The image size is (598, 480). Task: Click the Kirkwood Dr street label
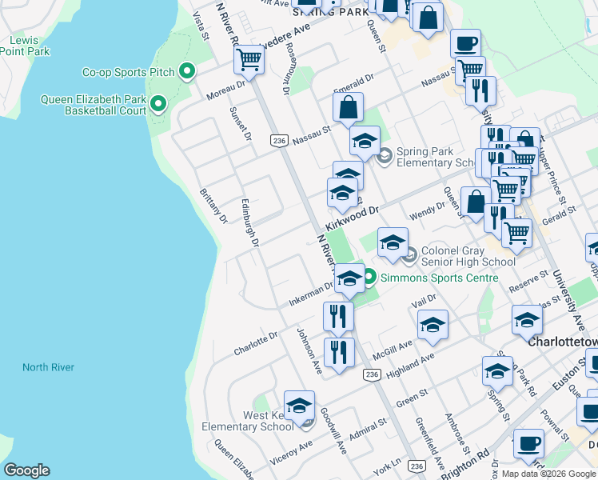(x=352, y=218)
